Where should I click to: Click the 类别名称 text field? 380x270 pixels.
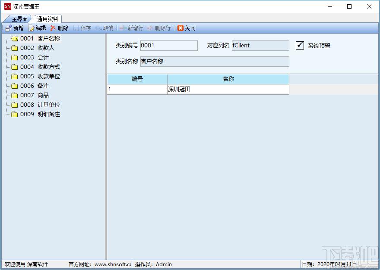click(215, 62)
